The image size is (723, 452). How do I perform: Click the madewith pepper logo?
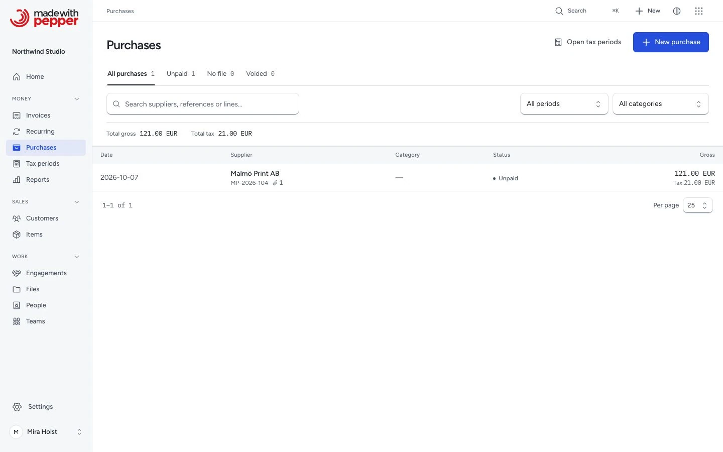tap(44, 18)
